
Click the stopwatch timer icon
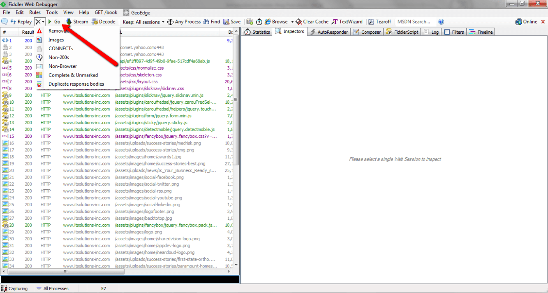pos(259,22)
